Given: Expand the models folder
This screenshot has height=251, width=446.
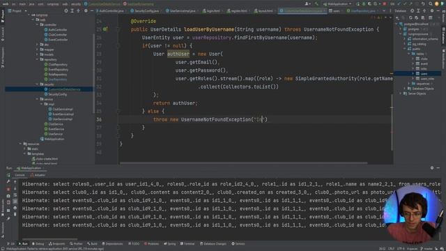Looking at the screenshot, I should pos(37,54).
